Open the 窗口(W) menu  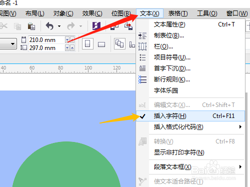pyautogui.click(x=237, y=13)
